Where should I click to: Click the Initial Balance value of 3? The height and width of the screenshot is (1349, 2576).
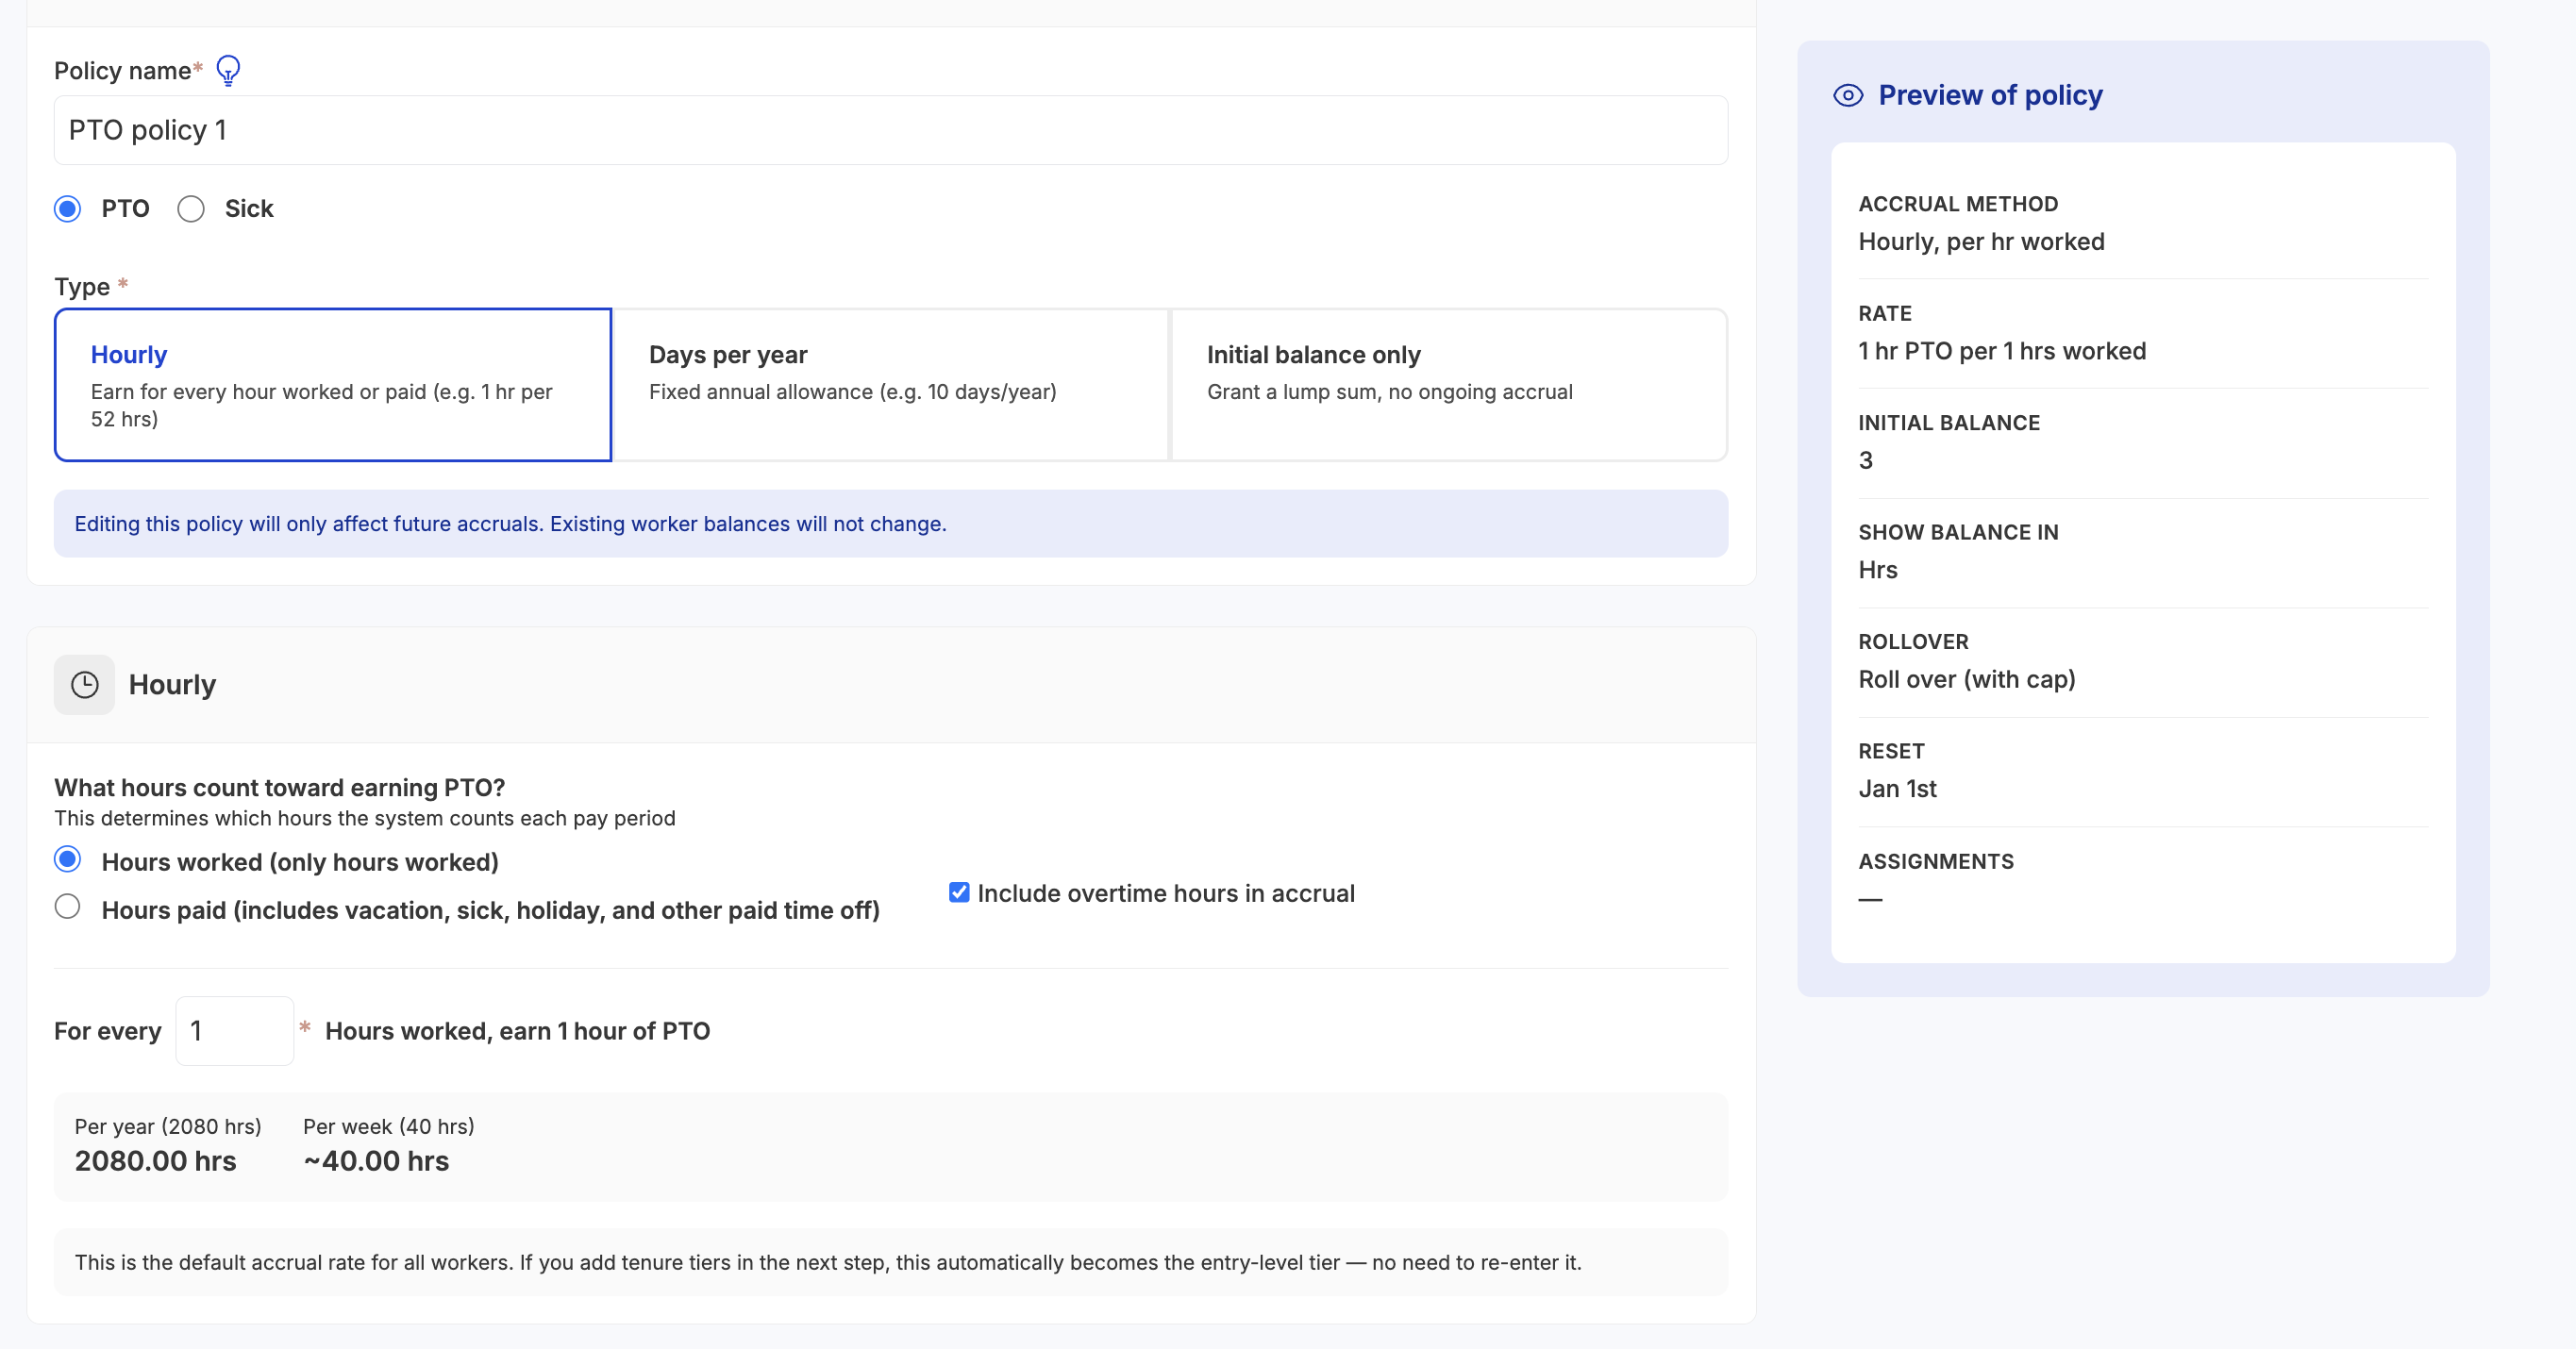pyautogui.click(x=1866, y=460)
